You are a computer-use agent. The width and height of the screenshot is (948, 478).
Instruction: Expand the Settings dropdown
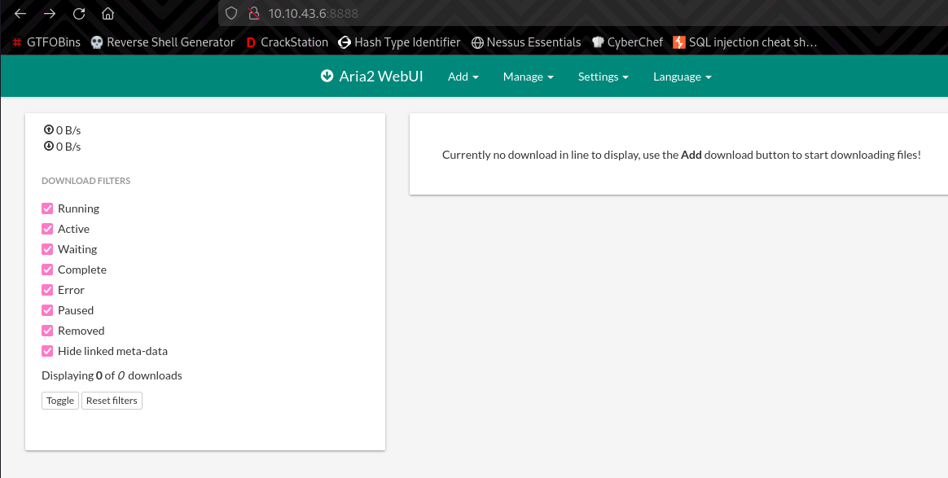click(603, 77)
